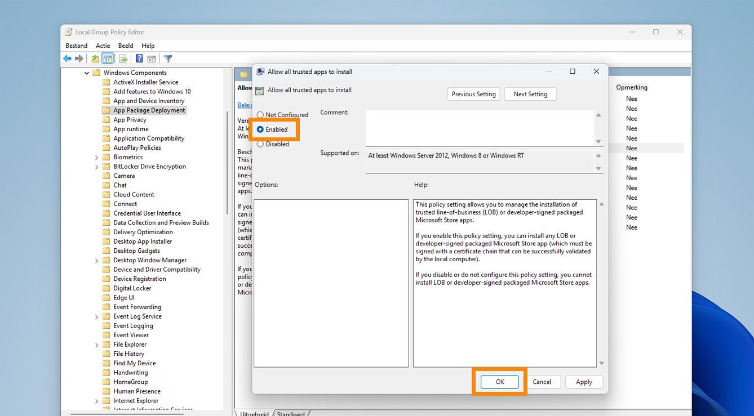Click the Comment box scroll-down arrow
Image resolution: width=754 pixels, height=416 pixels.
pos(598,142)
